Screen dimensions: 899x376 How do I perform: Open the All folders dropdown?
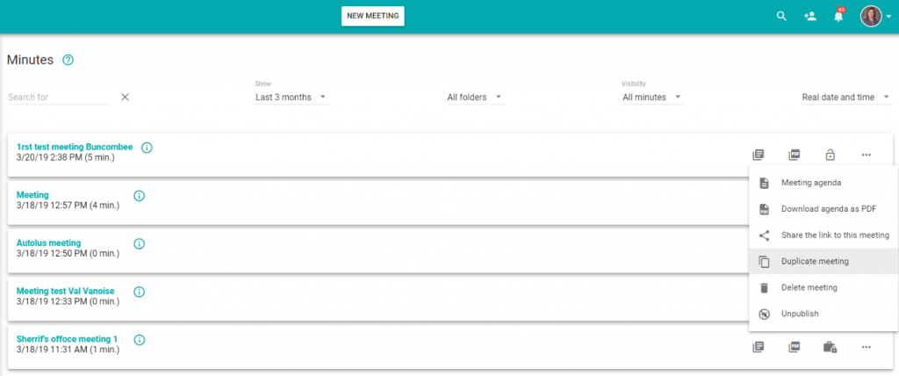(474, 97)
